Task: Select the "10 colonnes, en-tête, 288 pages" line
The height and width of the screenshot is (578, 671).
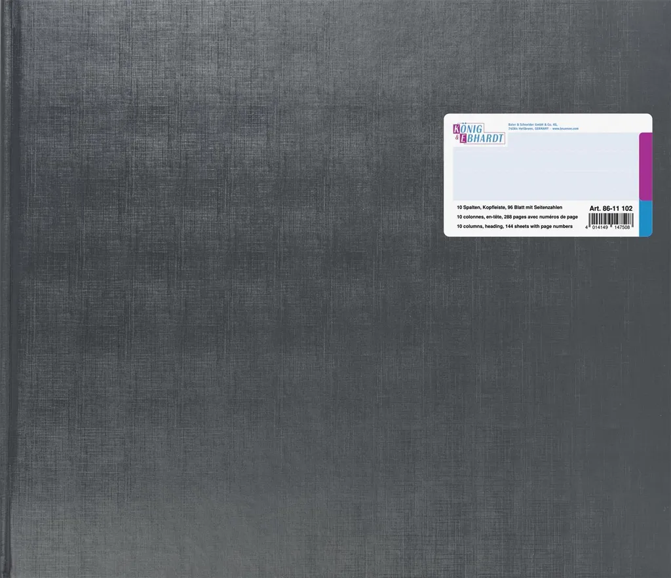Action: tap(517, 217)
